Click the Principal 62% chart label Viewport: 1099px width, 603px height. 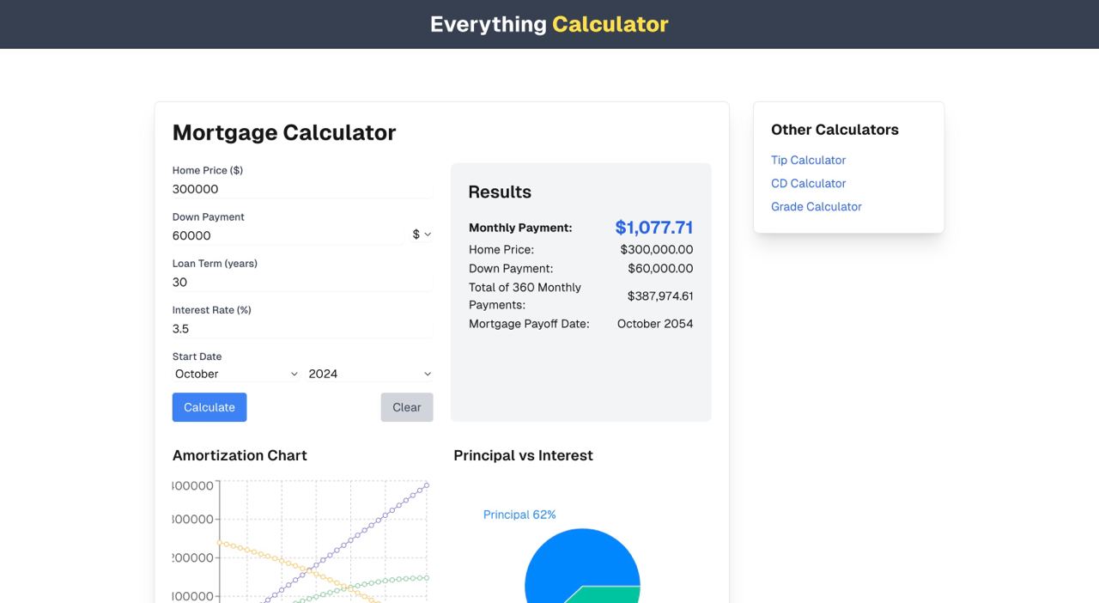(x=519, y=515)
